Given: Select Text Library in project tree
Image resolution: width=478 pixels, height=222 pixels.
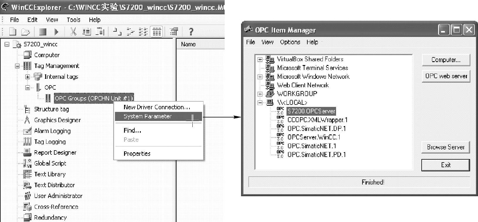Looking at the screenshot, I should [50, 174].
